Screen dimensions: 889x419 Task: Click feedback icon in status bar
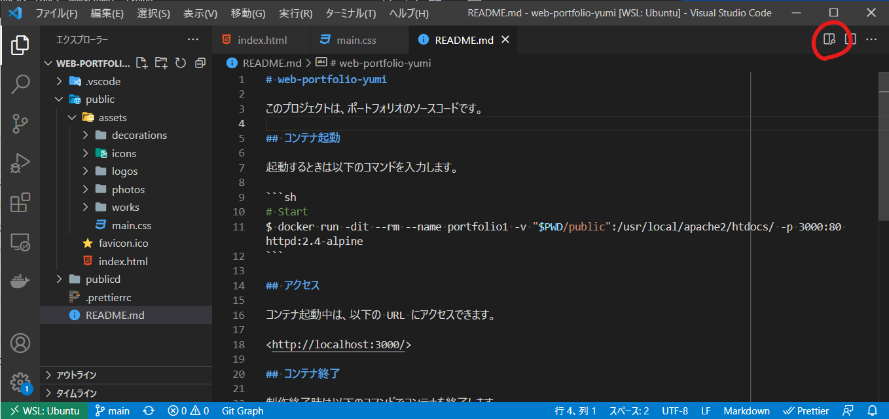pos(848,411)
